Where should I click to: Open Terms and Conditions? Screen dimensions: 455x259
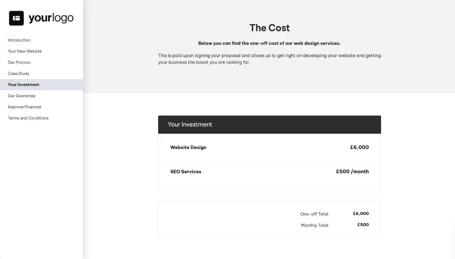coord(28,118)
